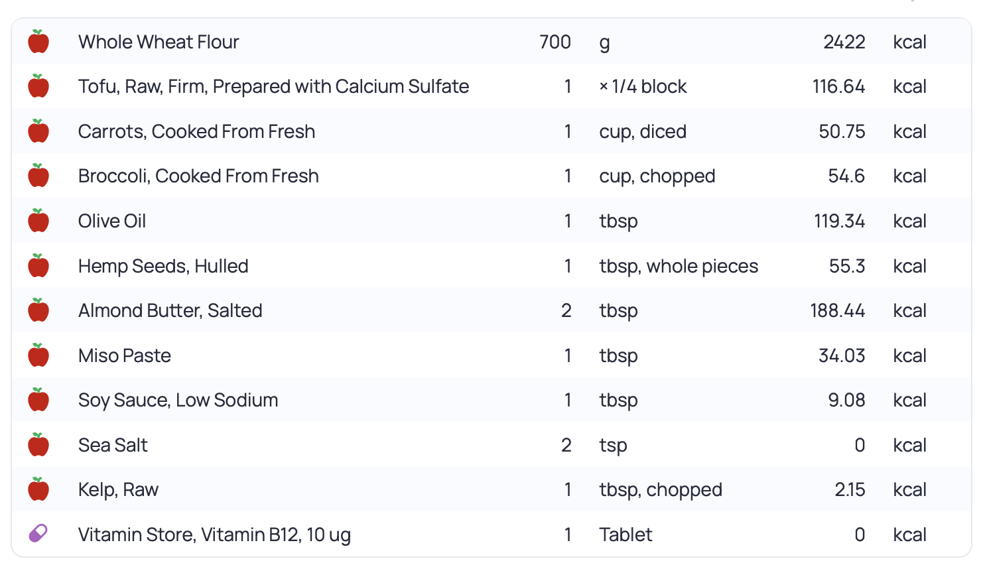983x565 pixels.
Task: Click the apple icon beside Kelp, Raw
Action: (x=38, y=489)
